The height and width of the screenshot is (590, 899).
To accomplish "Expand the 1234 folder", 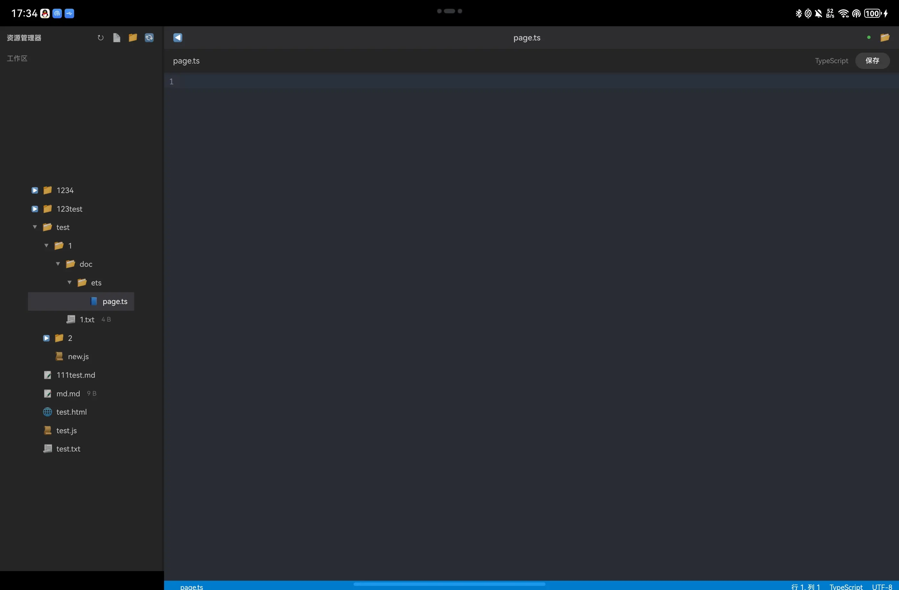I will click(x=35, y=190).
